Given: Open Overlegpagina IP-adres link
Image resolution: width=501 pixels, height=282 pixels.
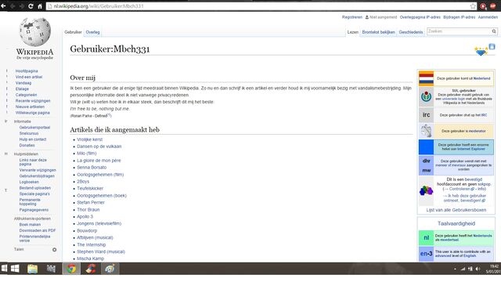Looking at the screenshot, I should 420,17.
